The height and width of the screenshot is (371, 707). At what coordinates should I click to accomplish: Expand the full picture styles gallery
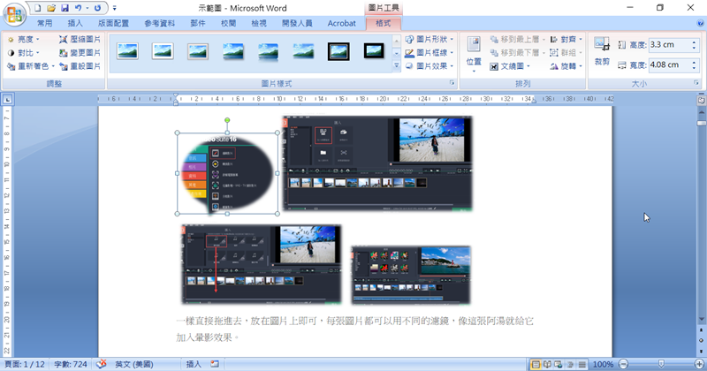(396, 66)
